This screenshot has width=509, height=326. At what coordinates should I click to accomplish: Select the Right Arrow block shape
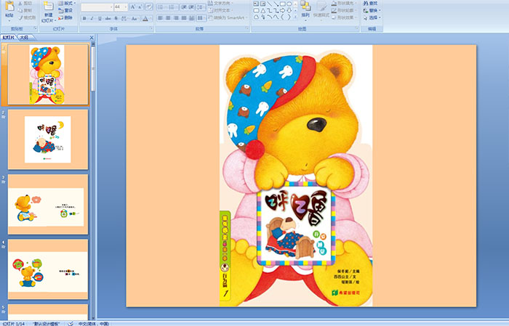(283, 11)
